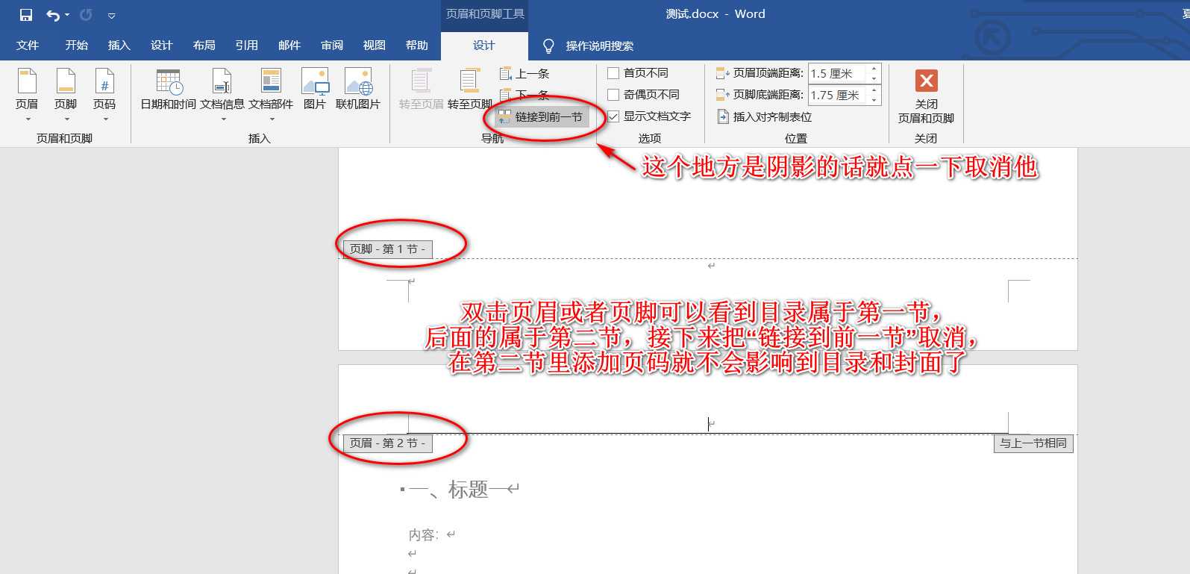
Task: Click the 内容: line in document
Action: pyautogui.click(x=424, y=534)
